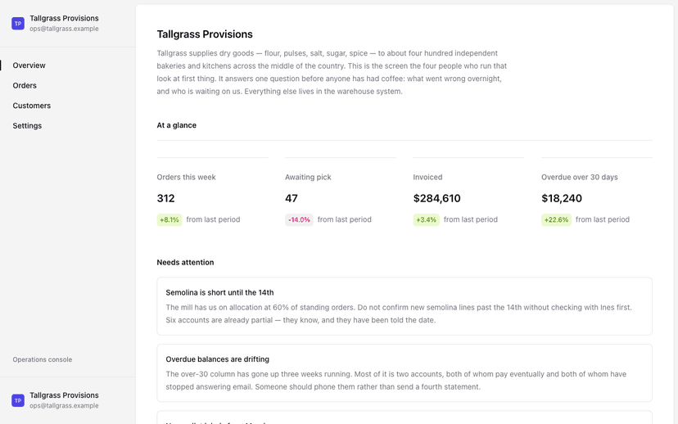The width and height of the screenshot is (678, 424).
Task: Select the $284,610 invoiced value
Action: click(436, 198)
